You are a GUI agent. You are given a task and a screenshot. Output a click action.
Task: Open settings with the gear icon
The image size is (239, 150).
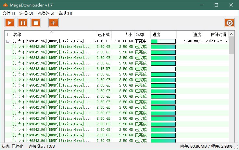coord(229,23)
